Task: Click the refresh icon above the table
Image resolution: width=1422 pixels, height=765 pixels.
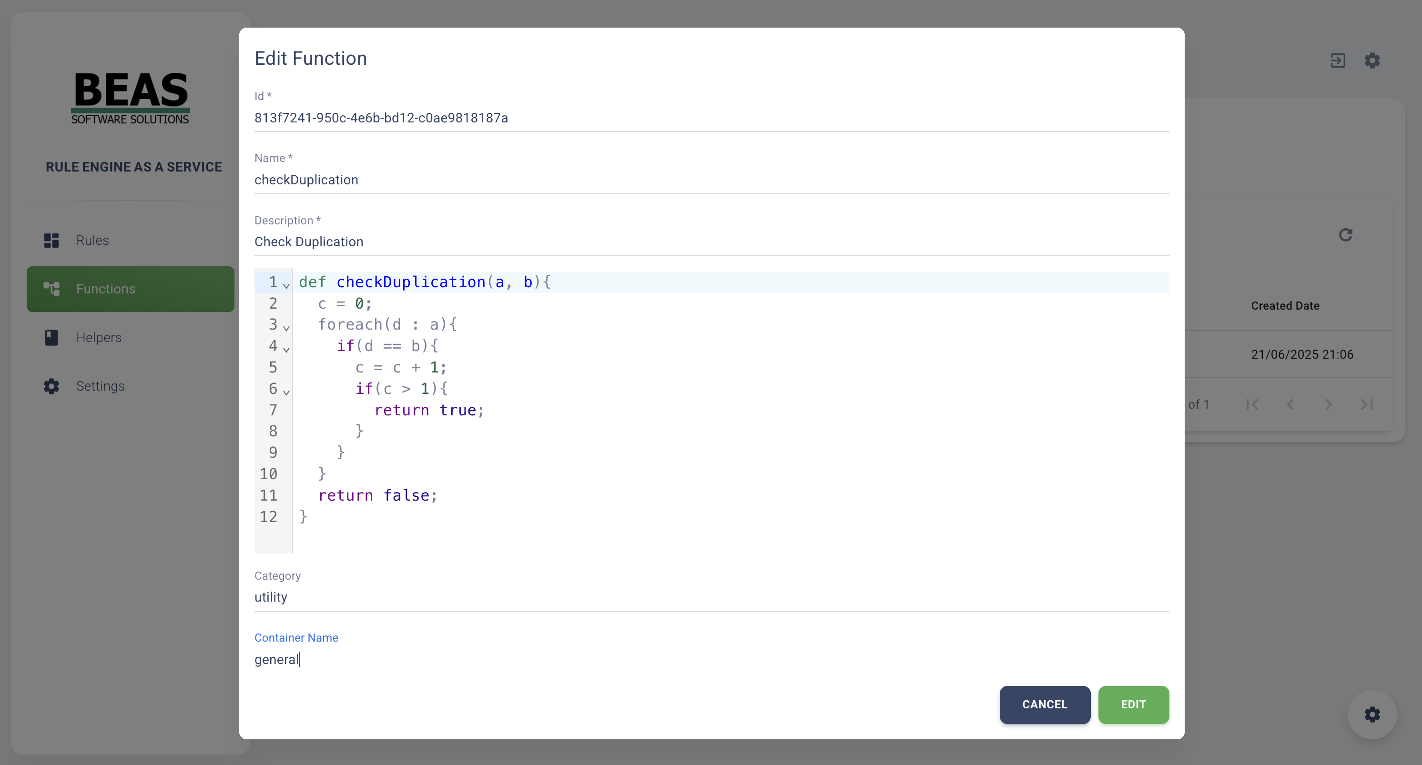Action: pyautogui.click(x=1346, y=235)
